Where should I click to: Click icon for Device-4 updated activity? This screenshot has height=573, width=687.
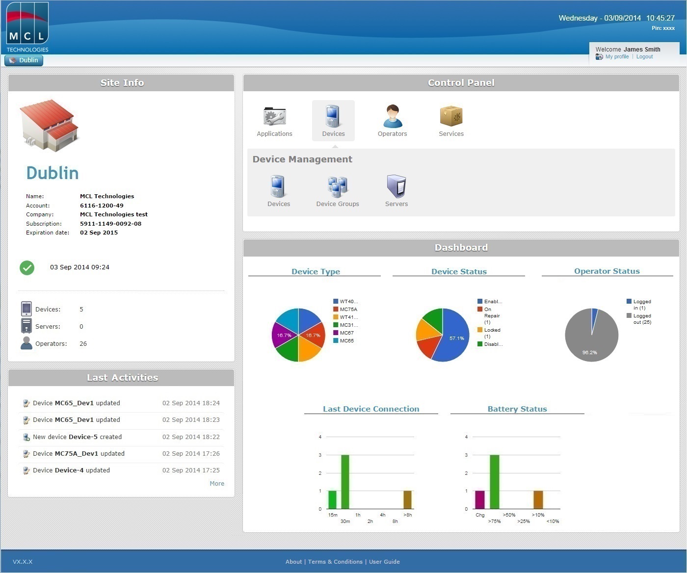(x=26, y=470)
